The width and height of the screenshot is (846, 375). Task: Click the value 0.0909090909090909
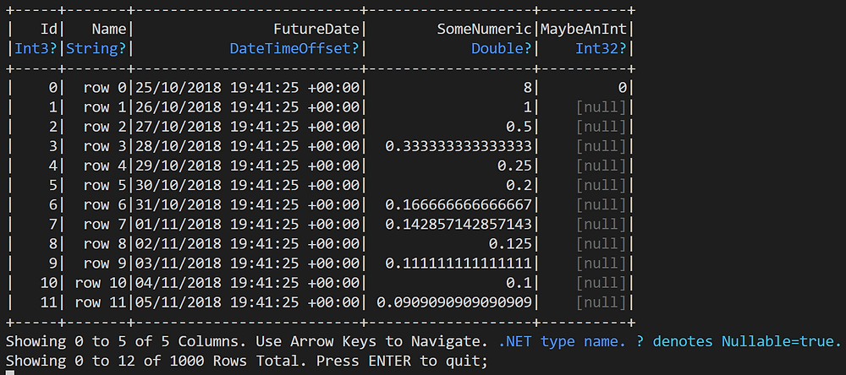click(x=454, y=302)
